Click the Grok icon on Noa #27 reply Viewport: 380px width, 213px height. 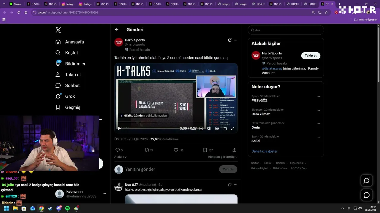click(x=229, y=185)
